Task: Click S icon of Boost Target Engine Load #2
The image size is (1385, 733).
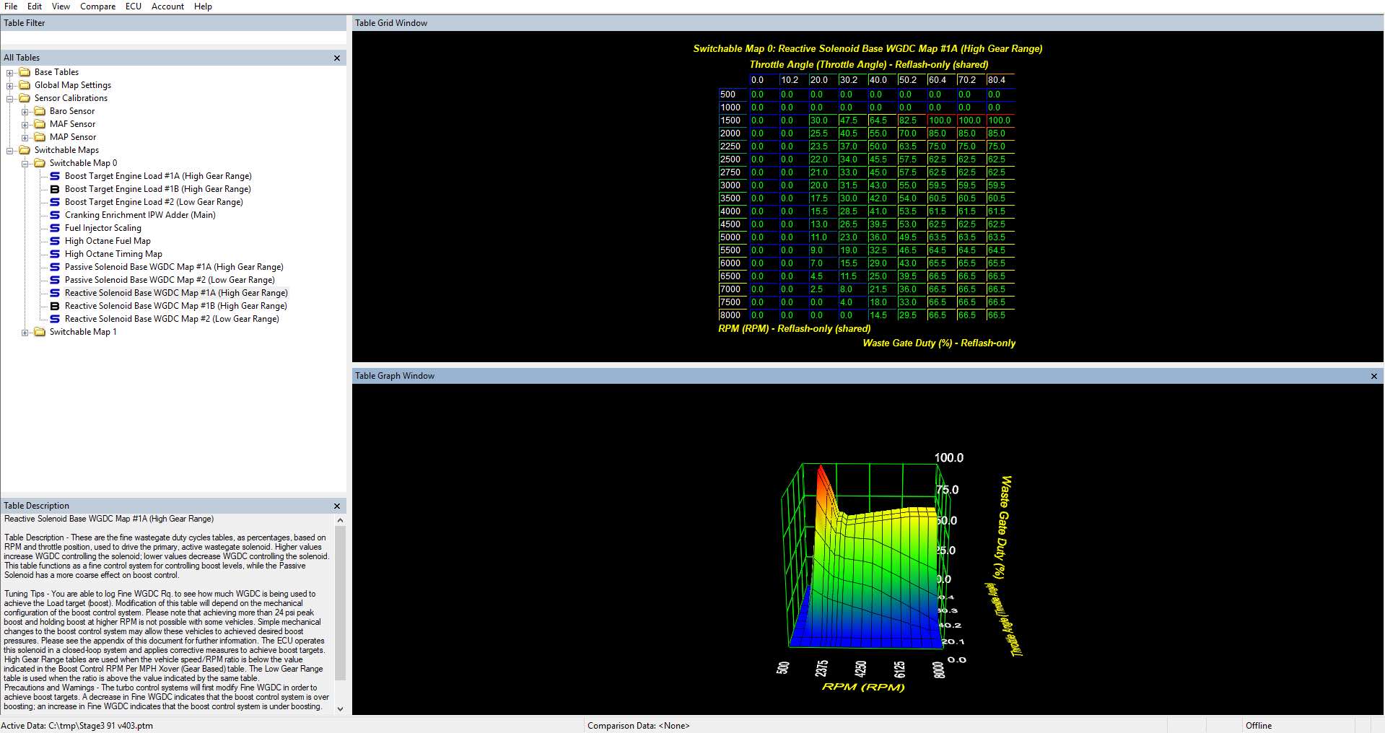Action: (55, 202)
